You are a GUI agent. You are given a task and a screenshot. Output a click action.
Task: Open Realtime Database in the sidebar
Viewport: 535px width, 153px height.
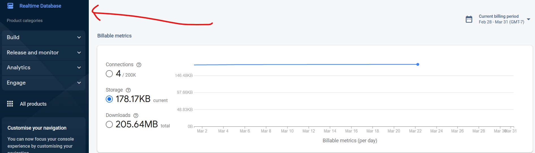[40, 6]
